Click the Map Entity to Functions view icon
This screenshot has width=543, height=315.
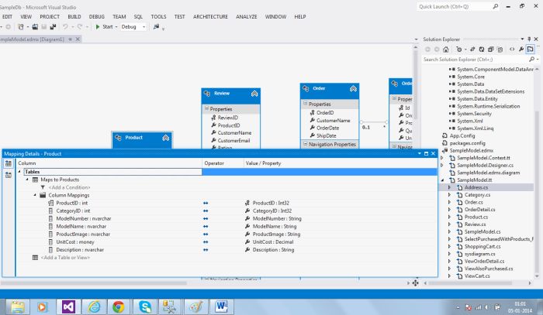[x=9, y=175]
